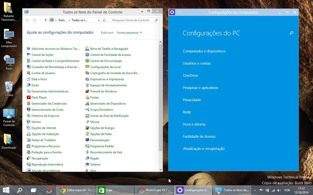The image size is (313, 195).
Task: Open Central de Ações in Control Panel
Action: point(42,55)
